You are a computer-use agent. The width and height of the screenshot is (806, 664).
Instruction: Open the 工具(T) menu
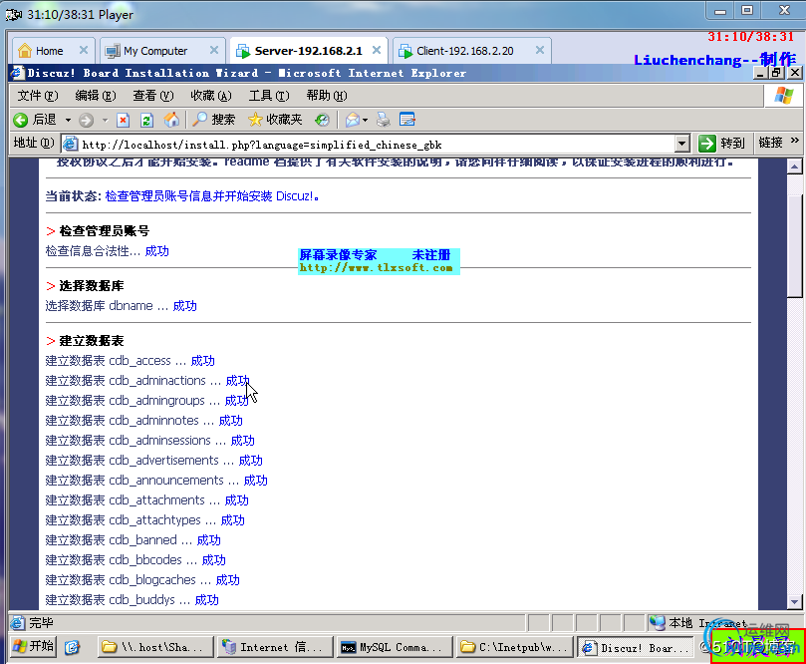click(x=269, y=96)
